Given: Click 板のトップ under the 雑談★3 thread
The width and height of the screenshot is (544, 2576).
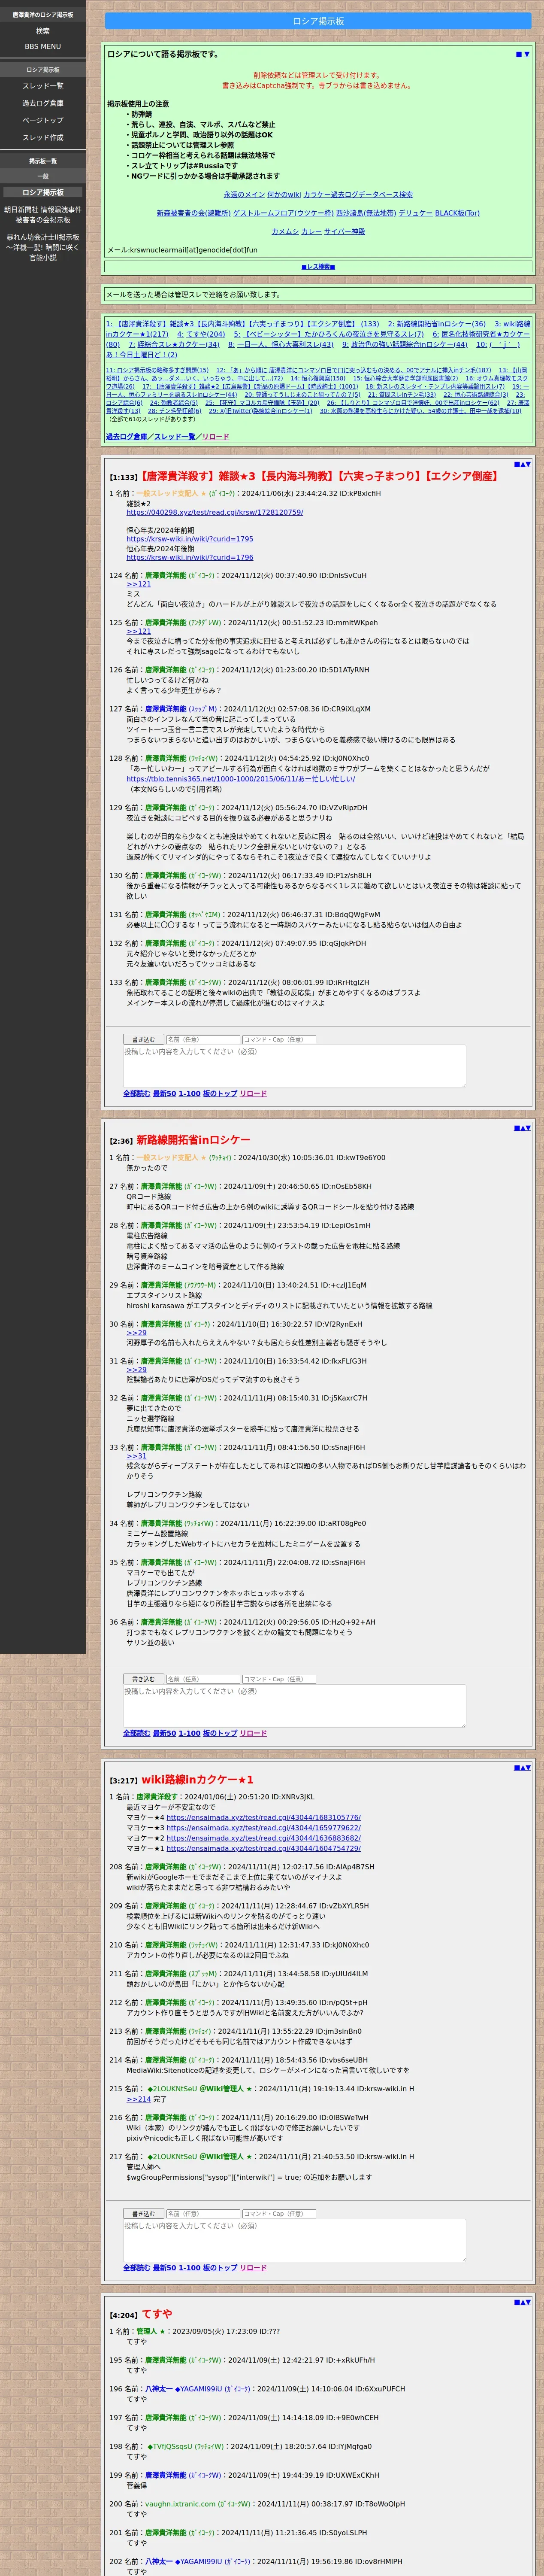Looking at the screenshot, I should click(220, 1094).
